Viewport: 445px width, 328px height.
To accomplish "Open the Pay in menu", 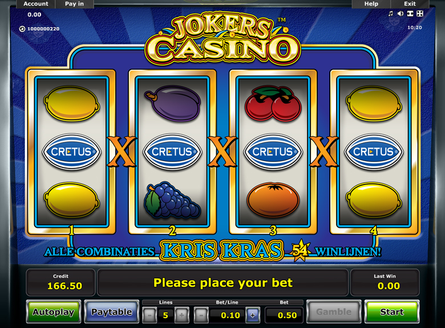I will click(x=74, y=4).
